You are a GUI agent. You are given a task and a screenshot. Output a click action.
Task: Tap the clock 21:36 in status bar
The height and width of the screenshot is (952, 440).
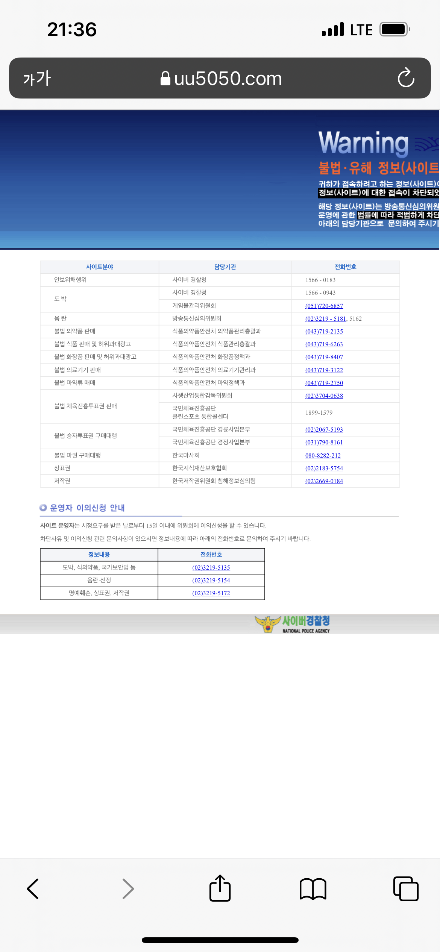72,29
